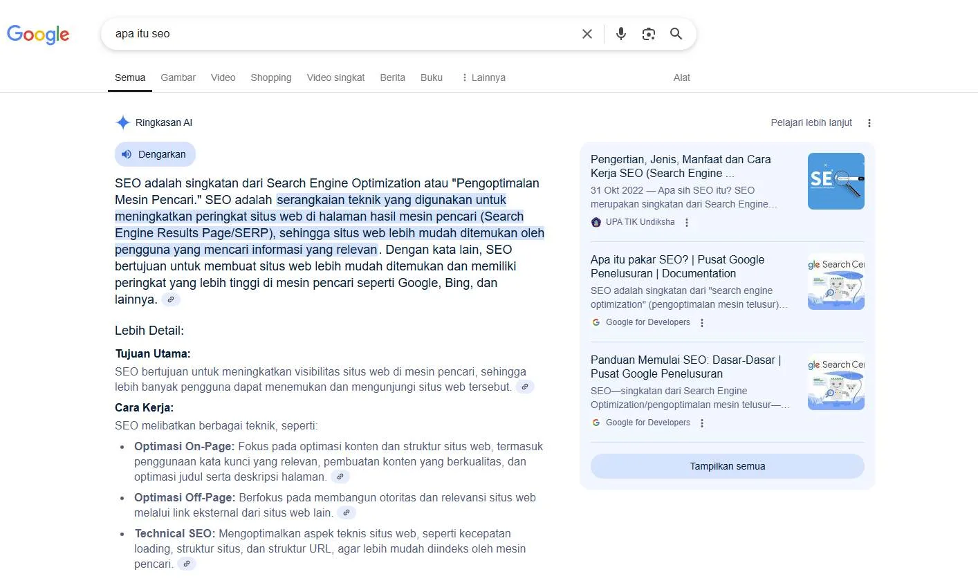Open the Buku tab
The width and height of the screenshot is (978, 583).
[x=432, y=77]
